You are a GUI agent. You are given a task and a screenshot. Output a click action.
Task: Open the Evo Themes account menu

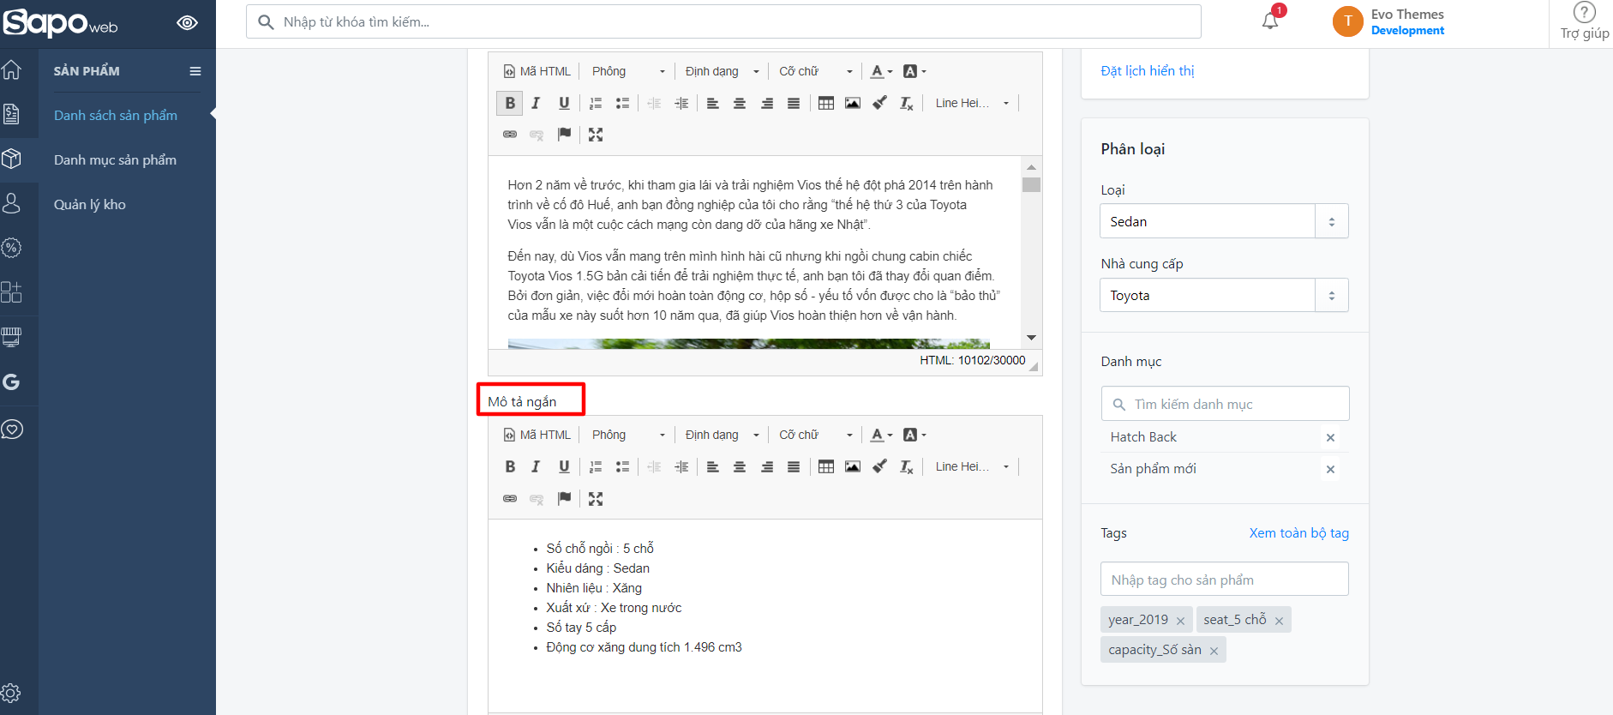point(1388,21)
